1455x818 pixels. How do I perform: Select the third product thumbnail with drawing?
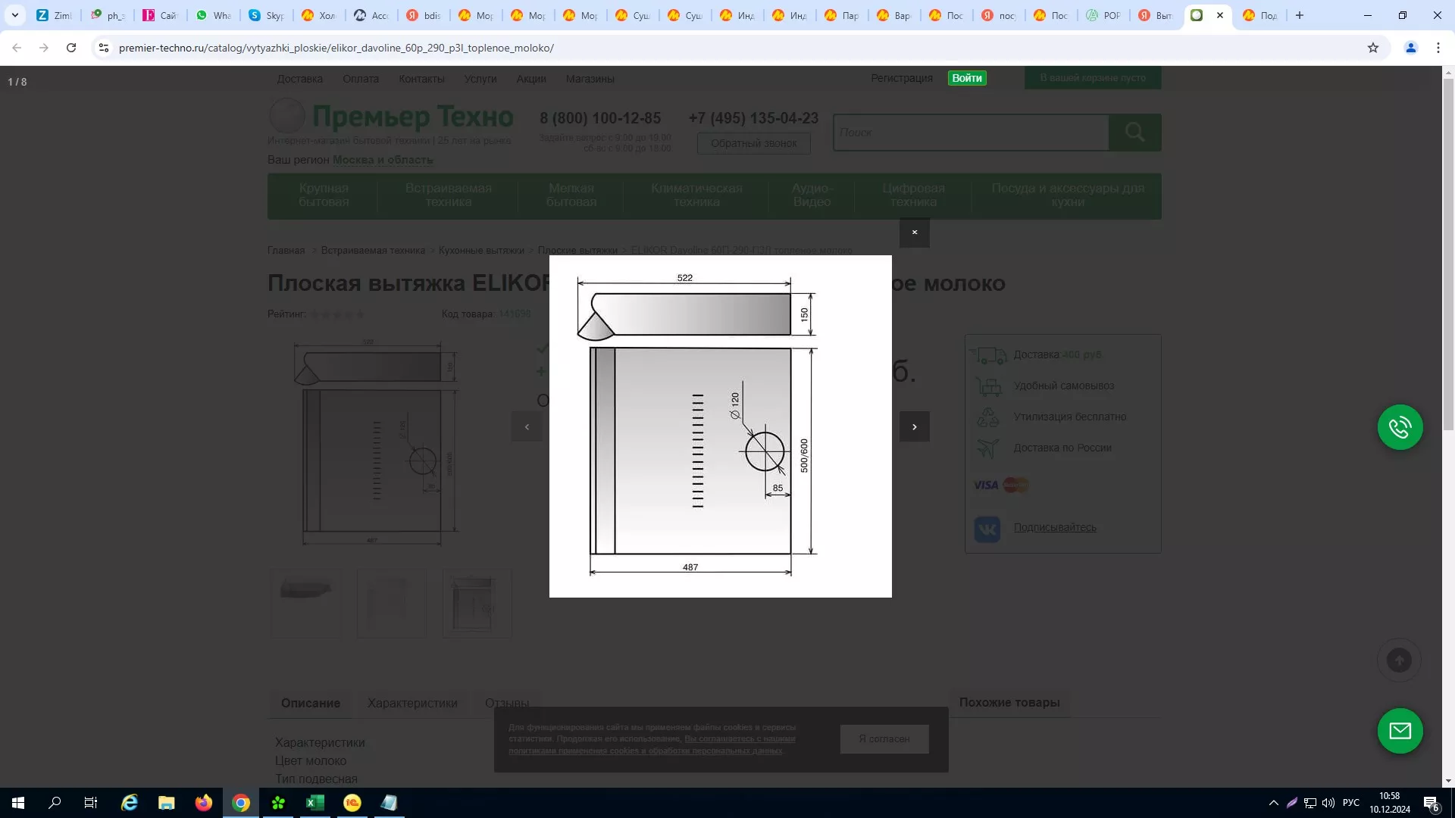pyautogui.click(x=477, y=604)
